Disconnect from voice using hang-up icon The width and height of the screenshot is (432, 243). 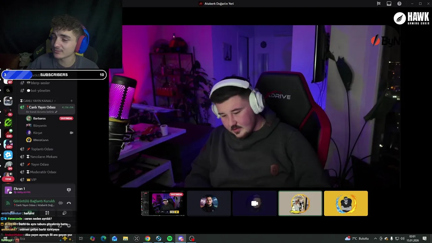point(69,203)
